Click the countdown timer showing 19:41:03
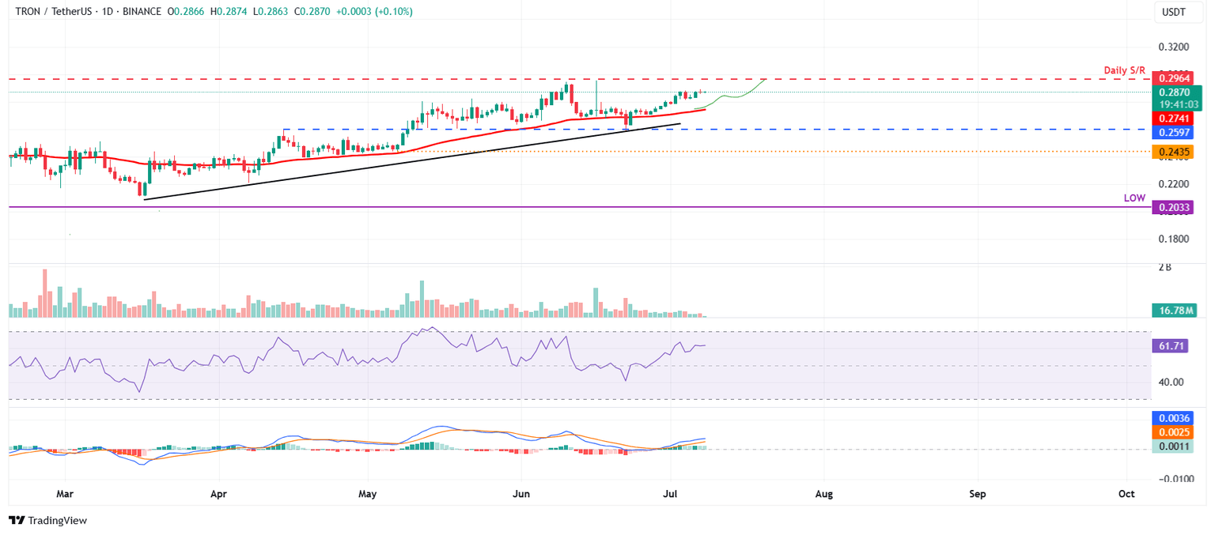This screenshot has height=535, width=1215. 1178,104
